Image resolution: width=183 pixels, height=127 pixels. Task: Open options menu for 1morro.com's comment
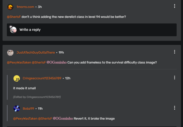click(x=174, y=6)
